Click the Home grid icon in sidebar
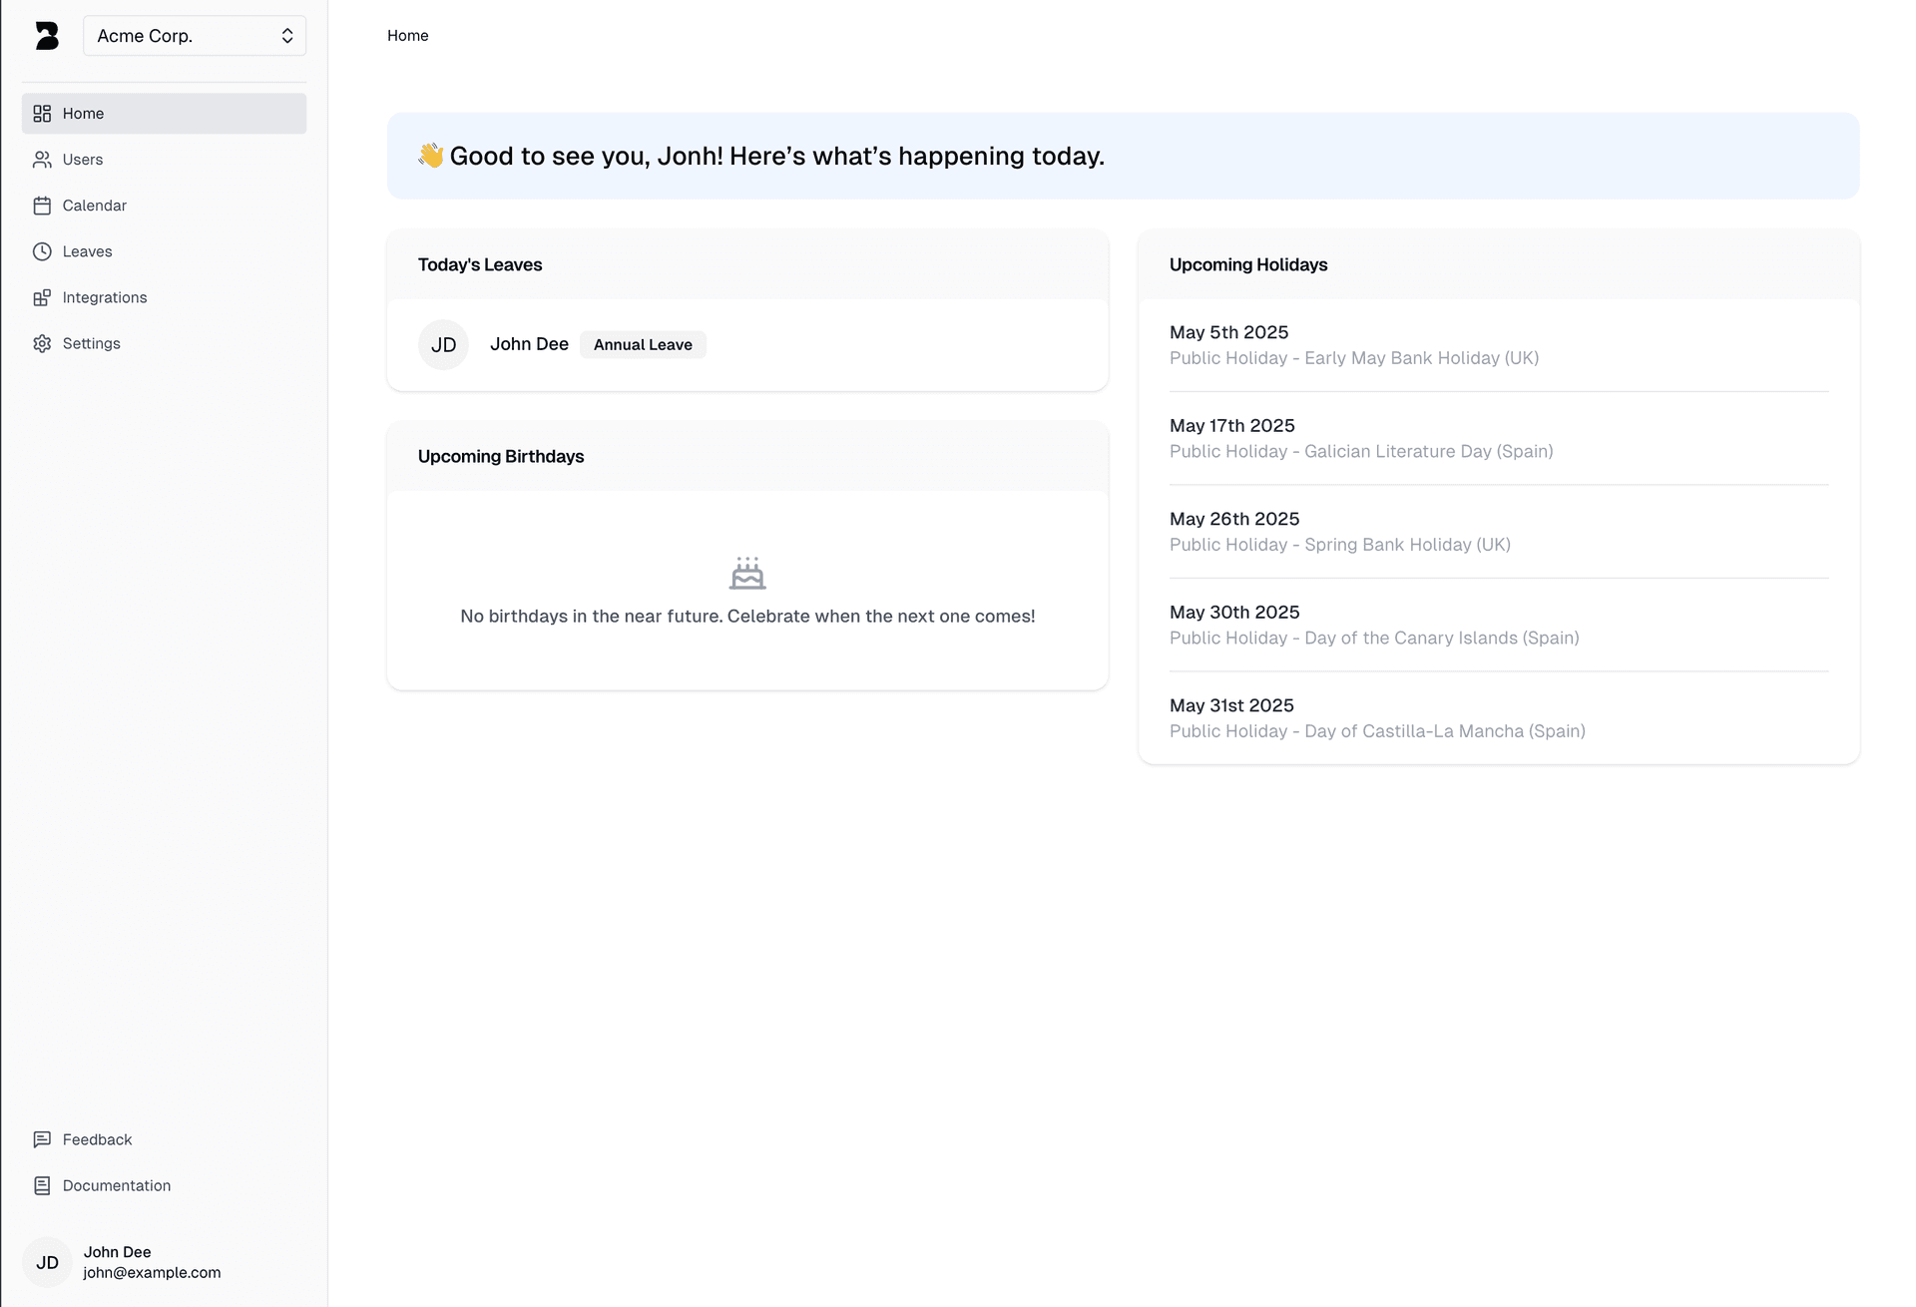Image resolution: width=1916 pixels, height=1307 pixels. point(42,114)
